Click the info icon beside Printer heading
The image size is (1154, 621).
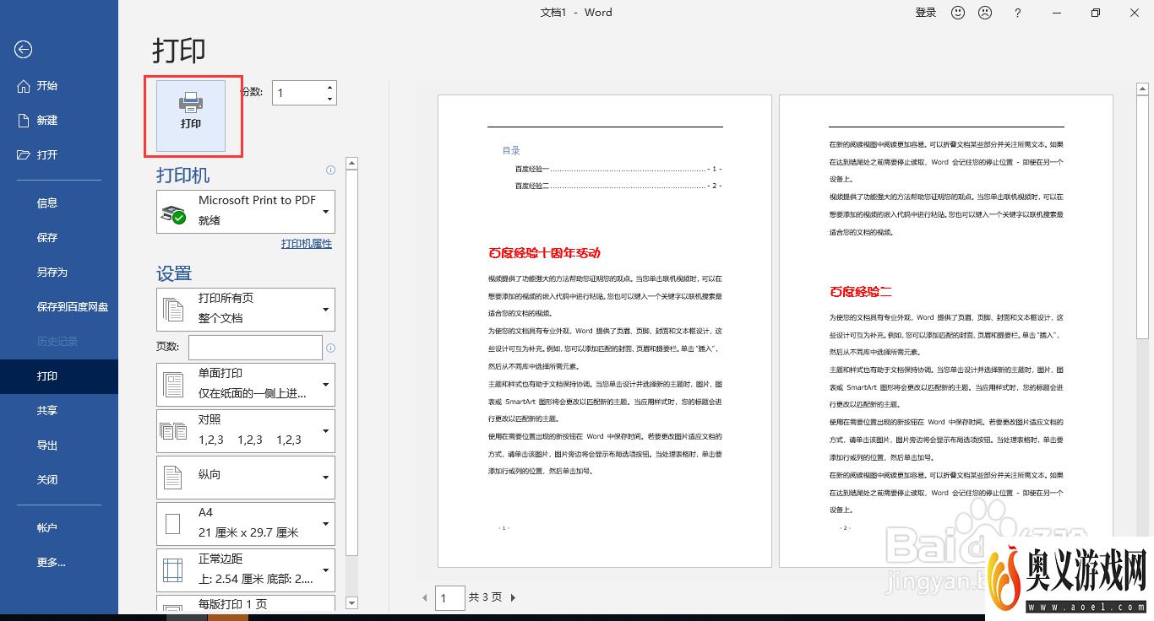(330, 170)
